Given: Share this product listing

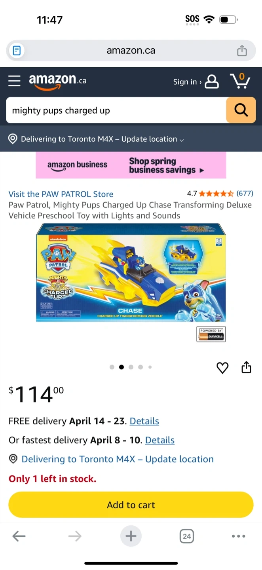Looking at the screenshot, I should click(246, 367).
